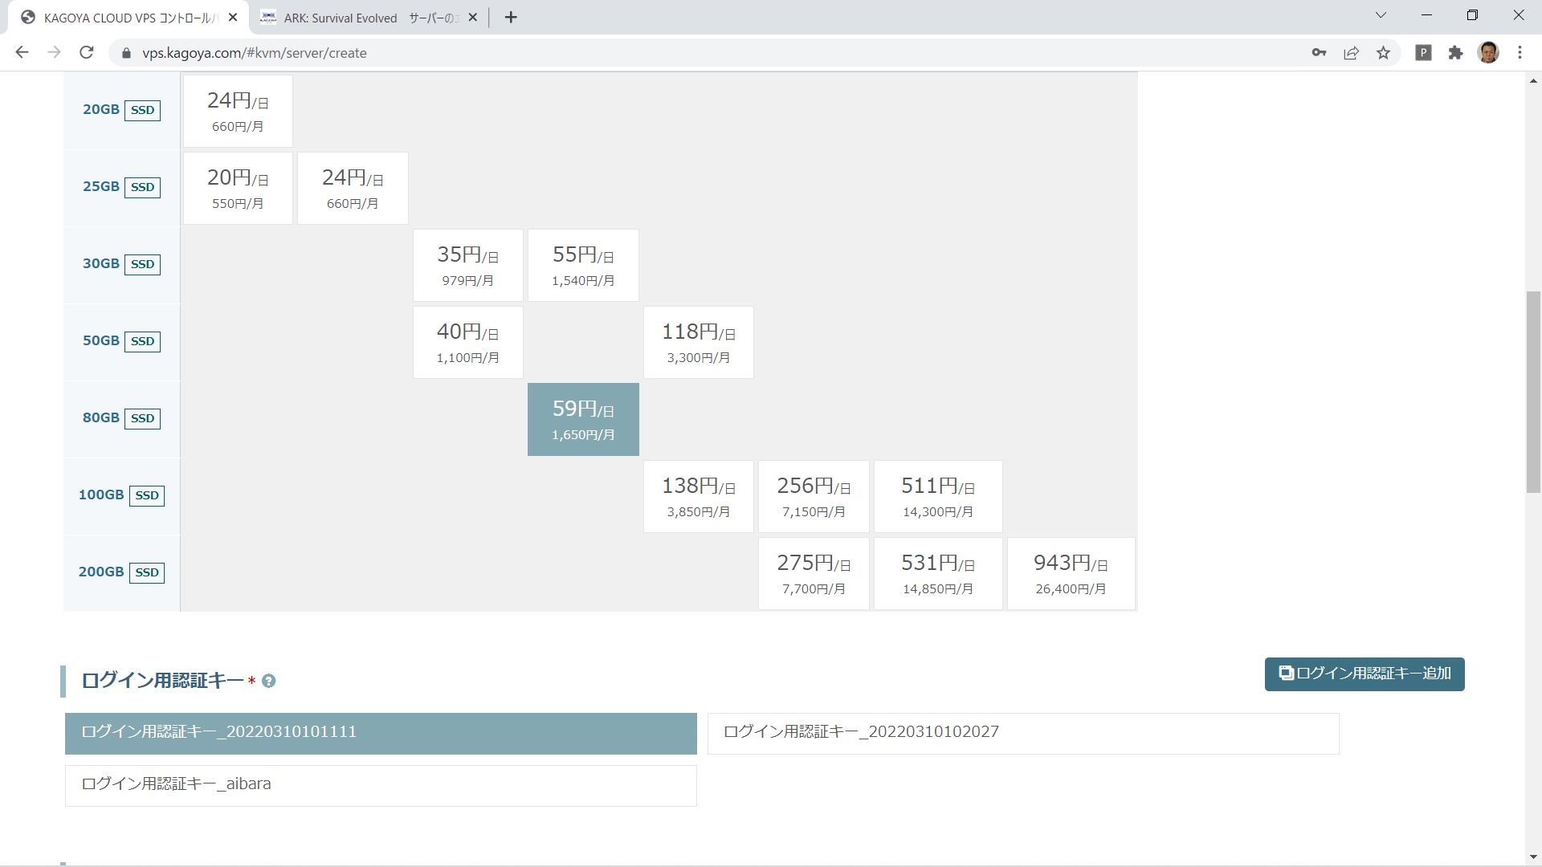Choose ログイン用認証キー_aibara key
1542x867 pixels.
(381, 785)
